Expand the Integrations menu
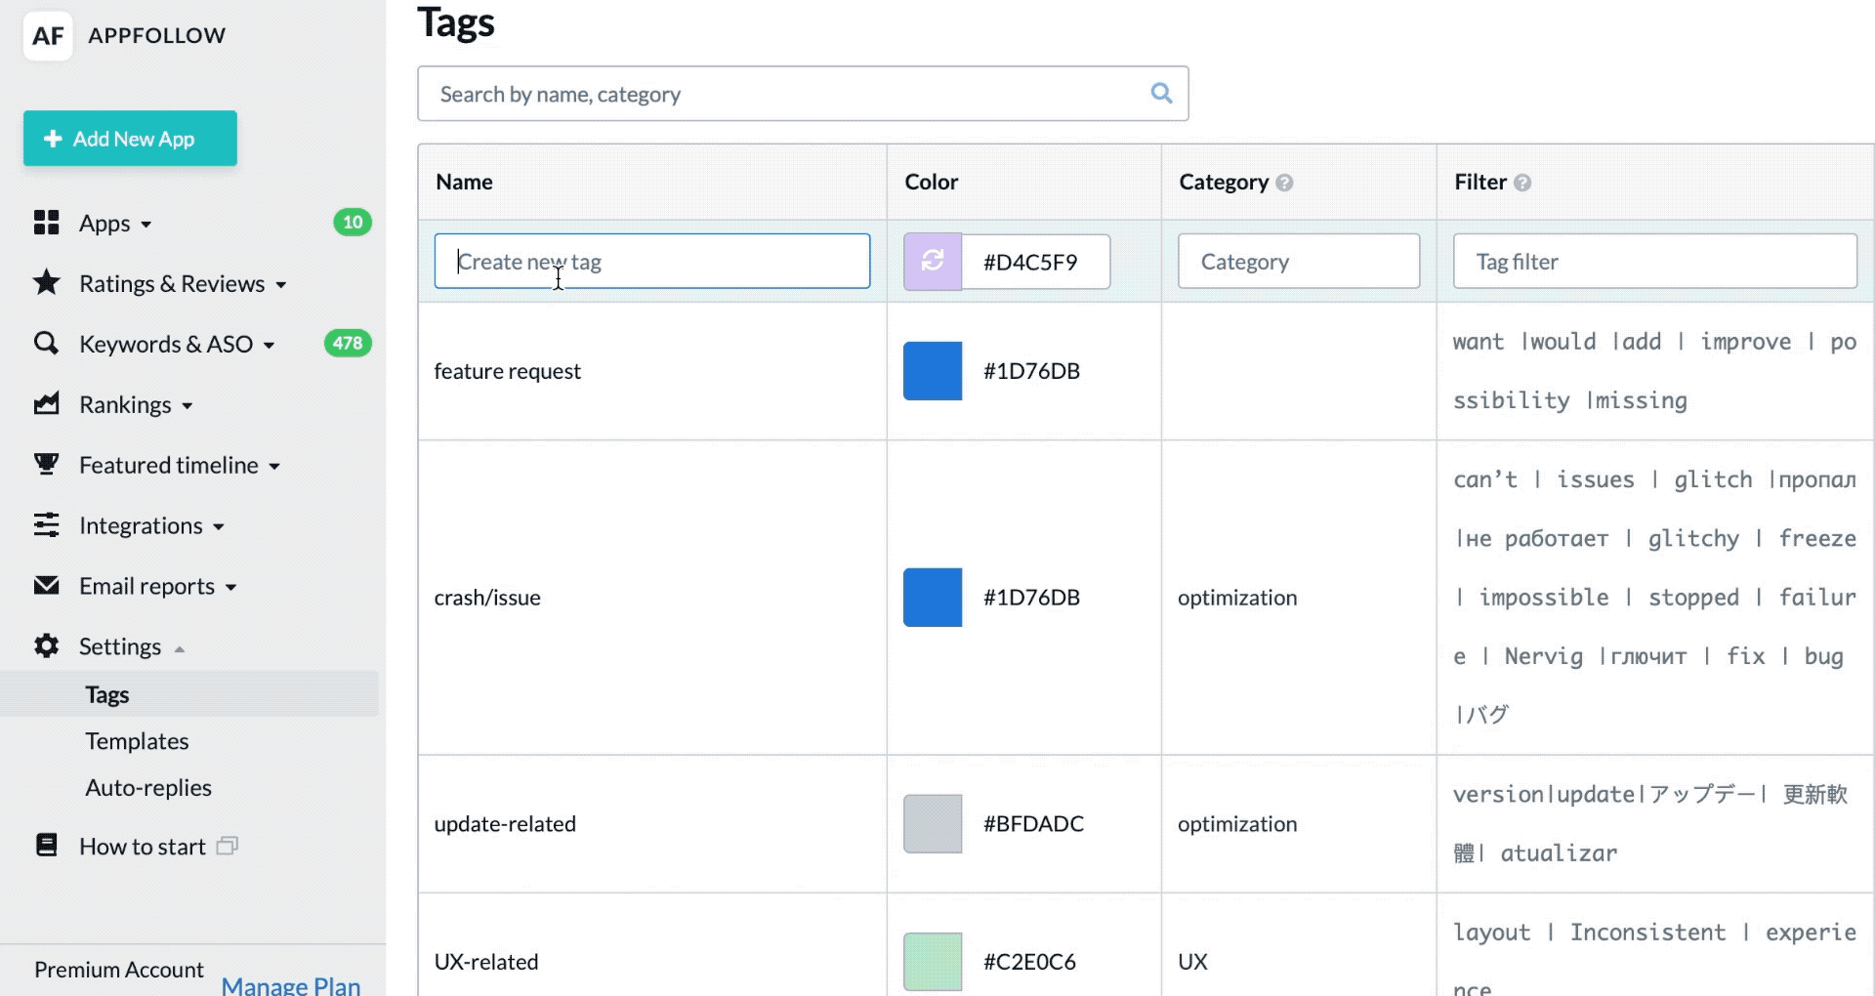 [151, 525]
